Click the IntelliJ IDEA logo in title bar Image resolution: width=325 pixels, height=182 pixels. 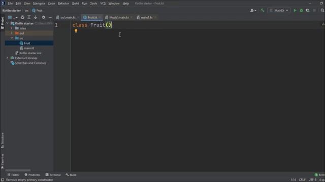(x=3, y=3)
